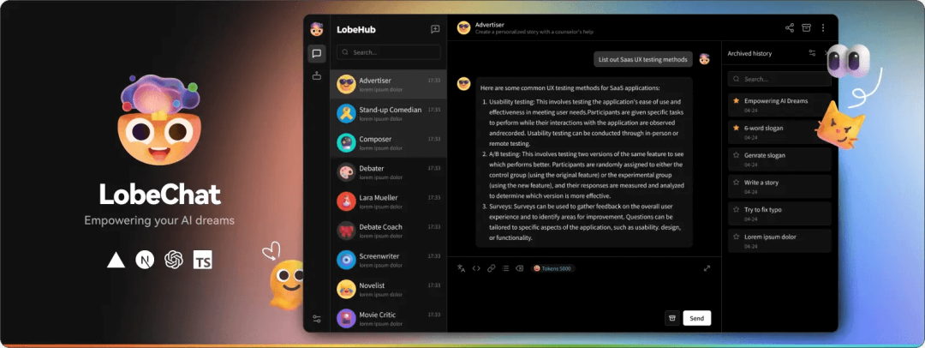Image resolution: width=925 pixels, height=348 pixels.
Task: Expand the message input to fullscreen
Action: click(x=707, y=268)
